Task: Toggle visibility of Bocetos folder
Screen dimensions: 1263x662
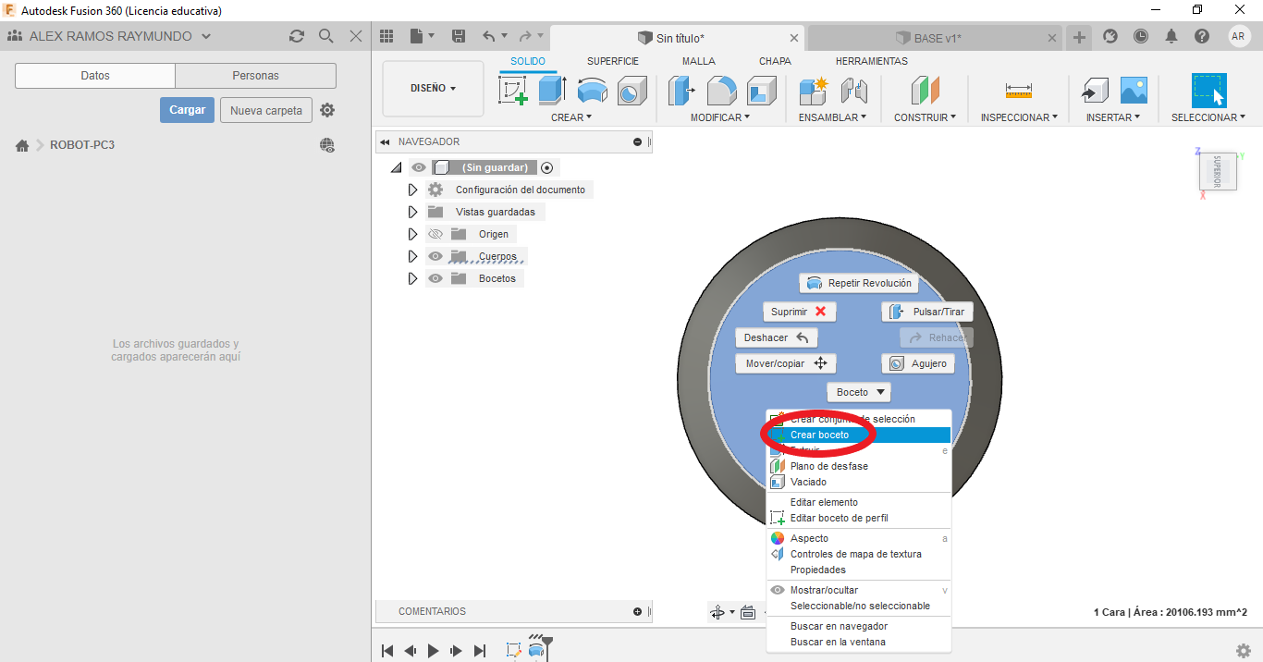Action: point(435,278)
